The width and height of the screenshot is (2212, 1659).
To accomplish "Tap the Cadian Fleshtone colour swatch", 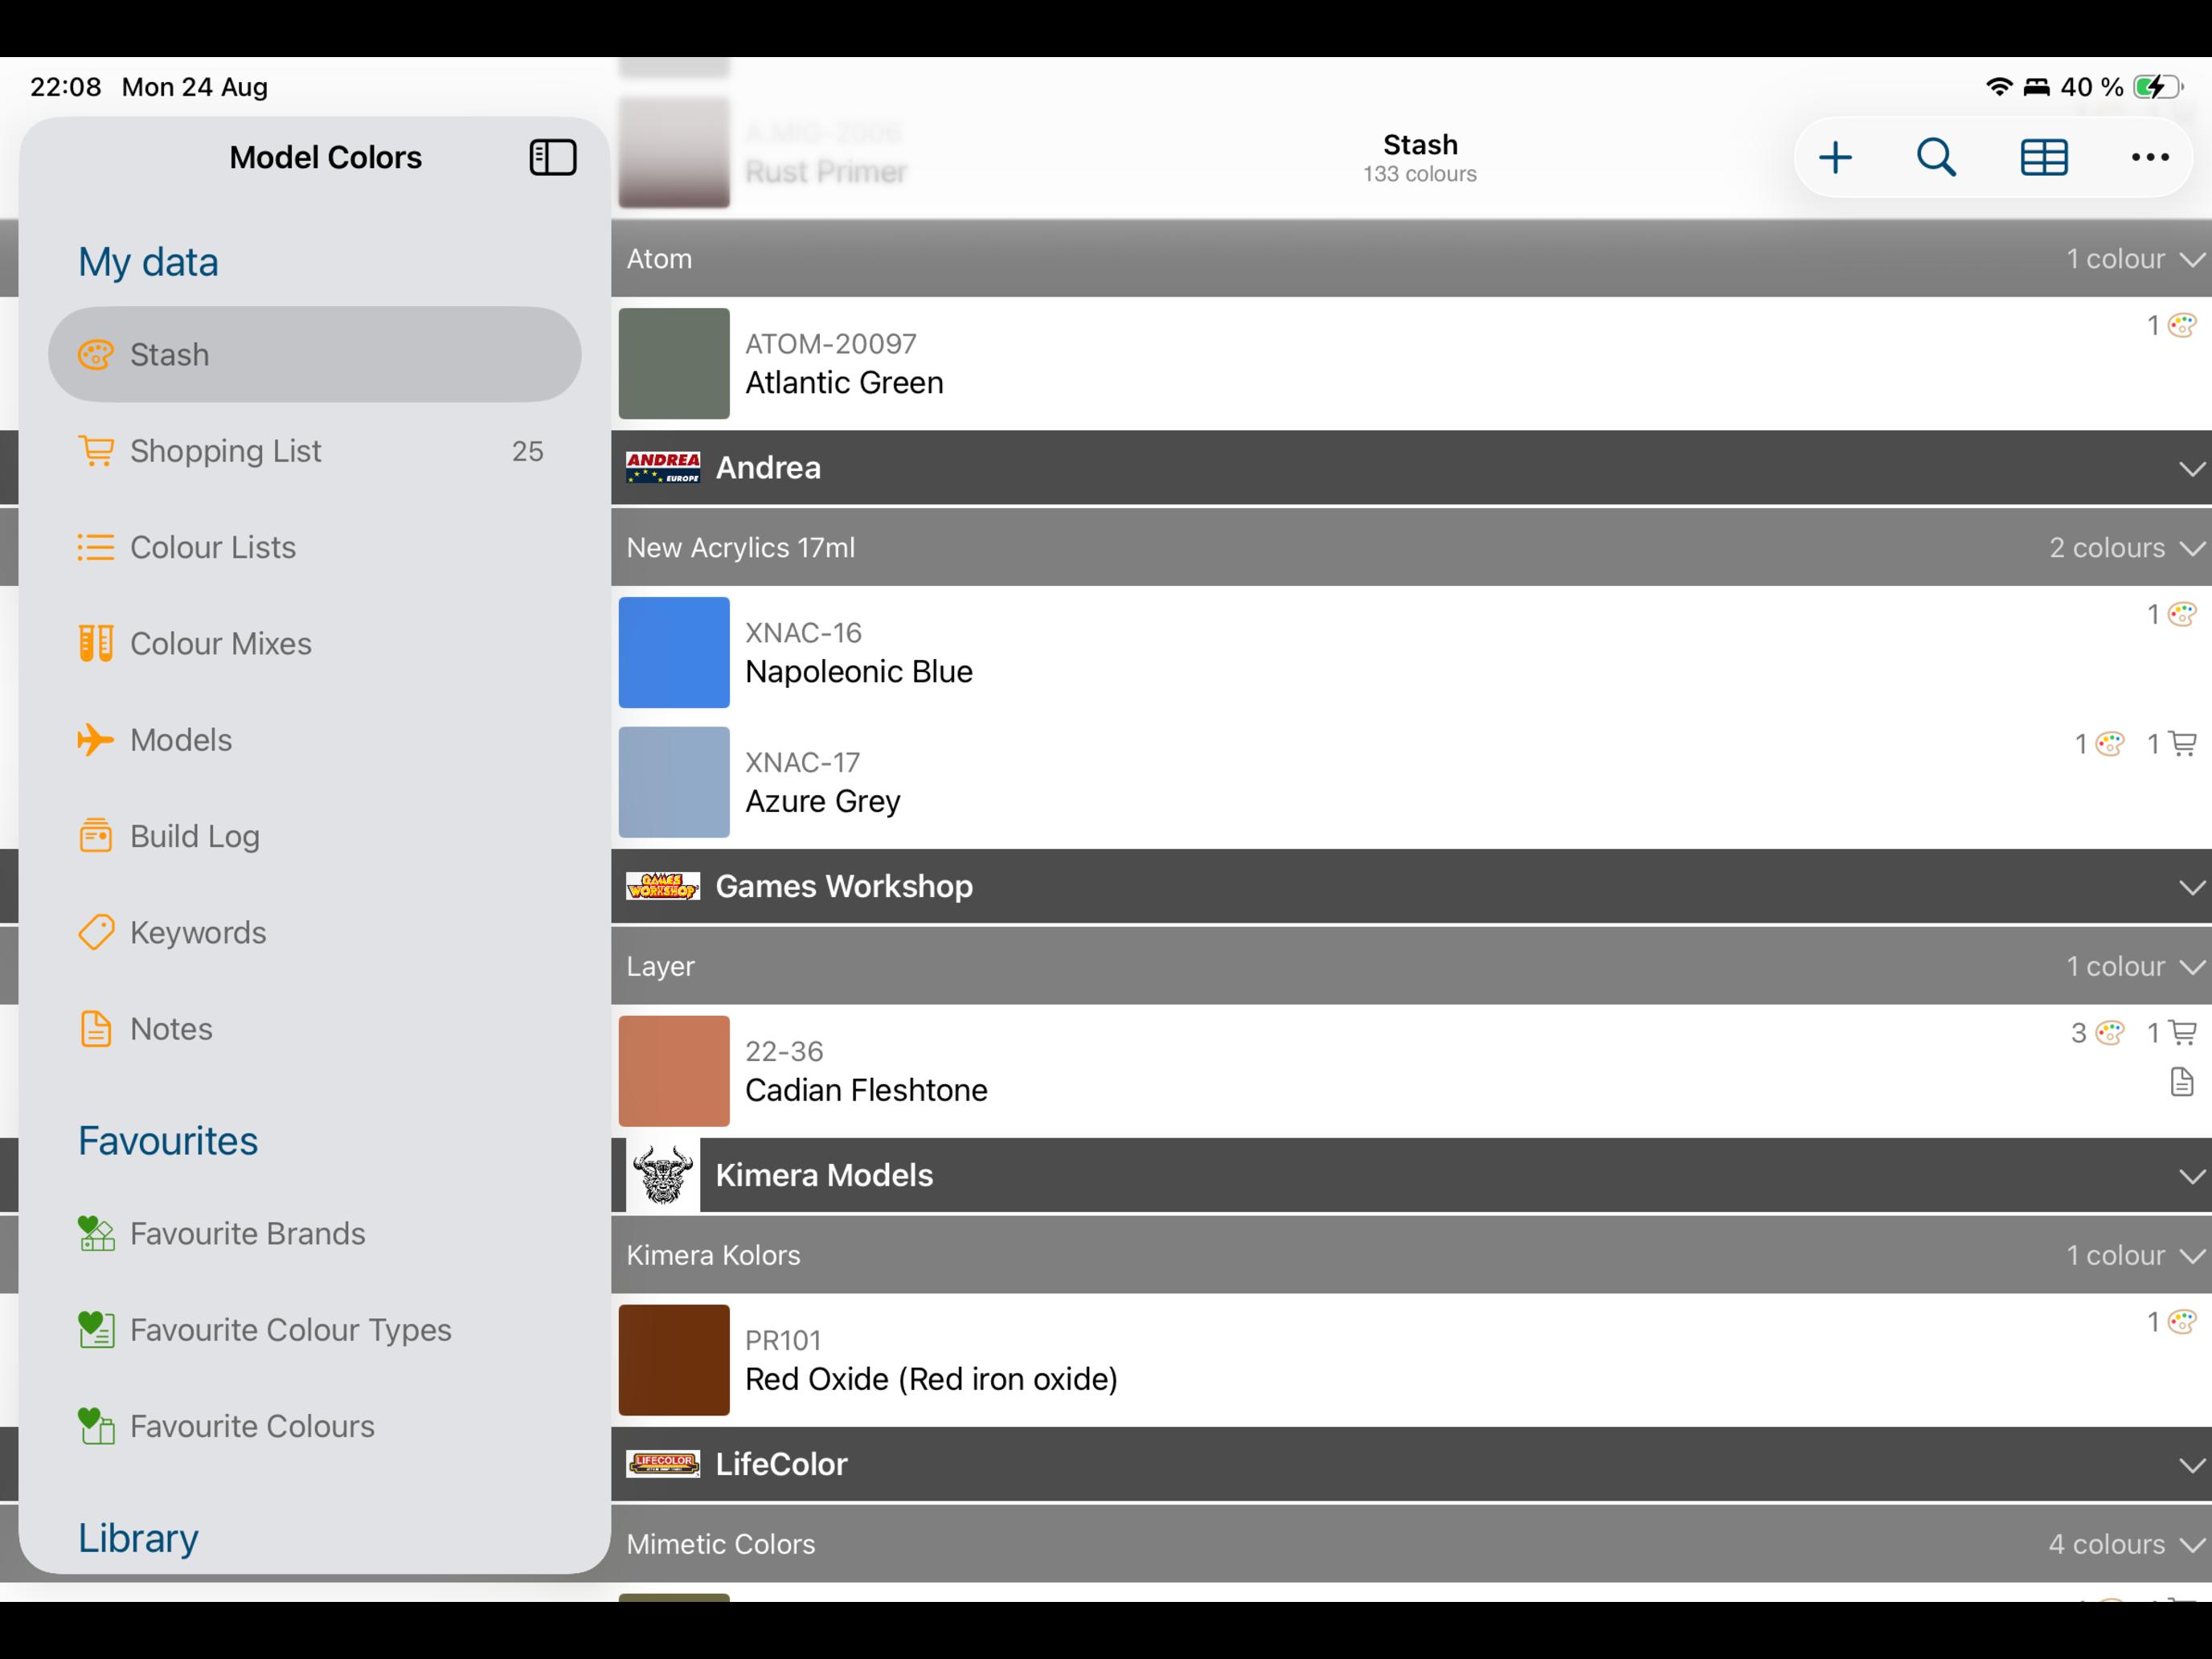I will coord(674,1071).
